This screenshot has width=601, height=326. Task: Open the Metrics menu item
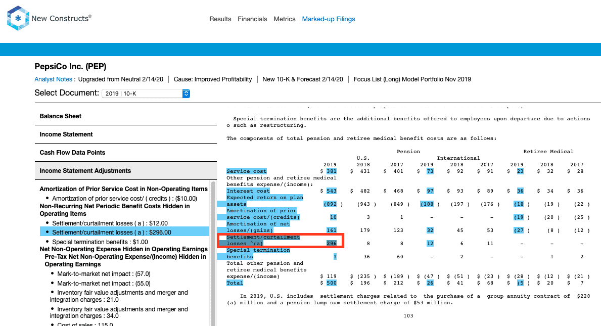285,19
